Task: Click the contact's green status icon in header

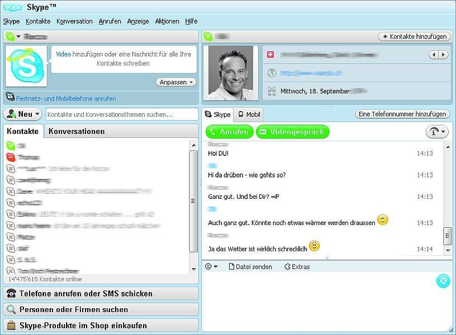Action: pyautogui.click(x=208, y=37)
